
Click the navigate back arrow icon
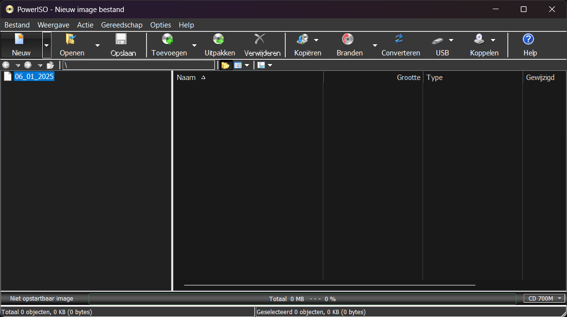click(x=6, y=65)
